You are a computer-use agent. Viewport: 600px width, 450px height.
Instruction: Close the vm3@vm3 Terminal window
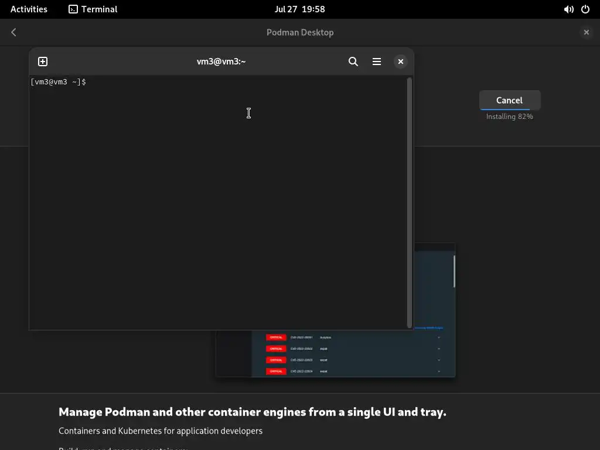click(x=401, y=62)
